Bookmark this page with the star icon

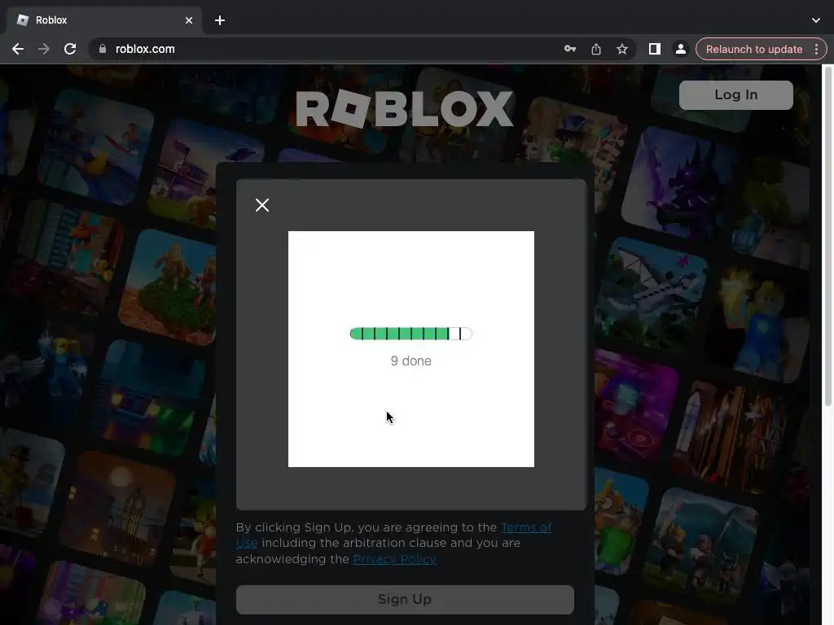pyautogui.click(x=621, y=49)
